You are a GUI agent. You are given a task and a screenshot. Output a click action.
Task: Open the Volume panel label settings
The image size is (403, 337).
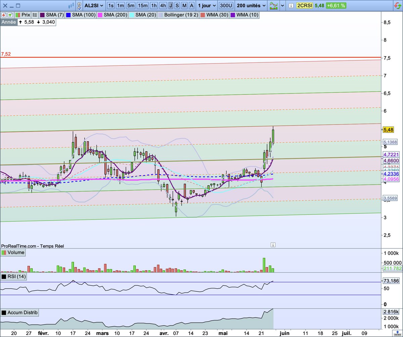tap(13, 252)
